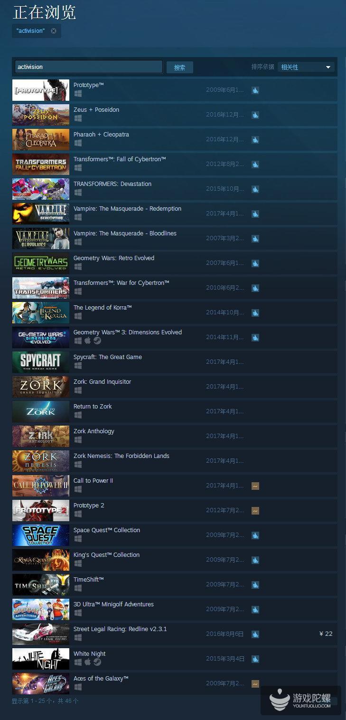Image resolution: width=346 pixels, height=720 pixels.
Task: Click the mixed review icon for Prototype 2
Action: (x=255, y=511)
